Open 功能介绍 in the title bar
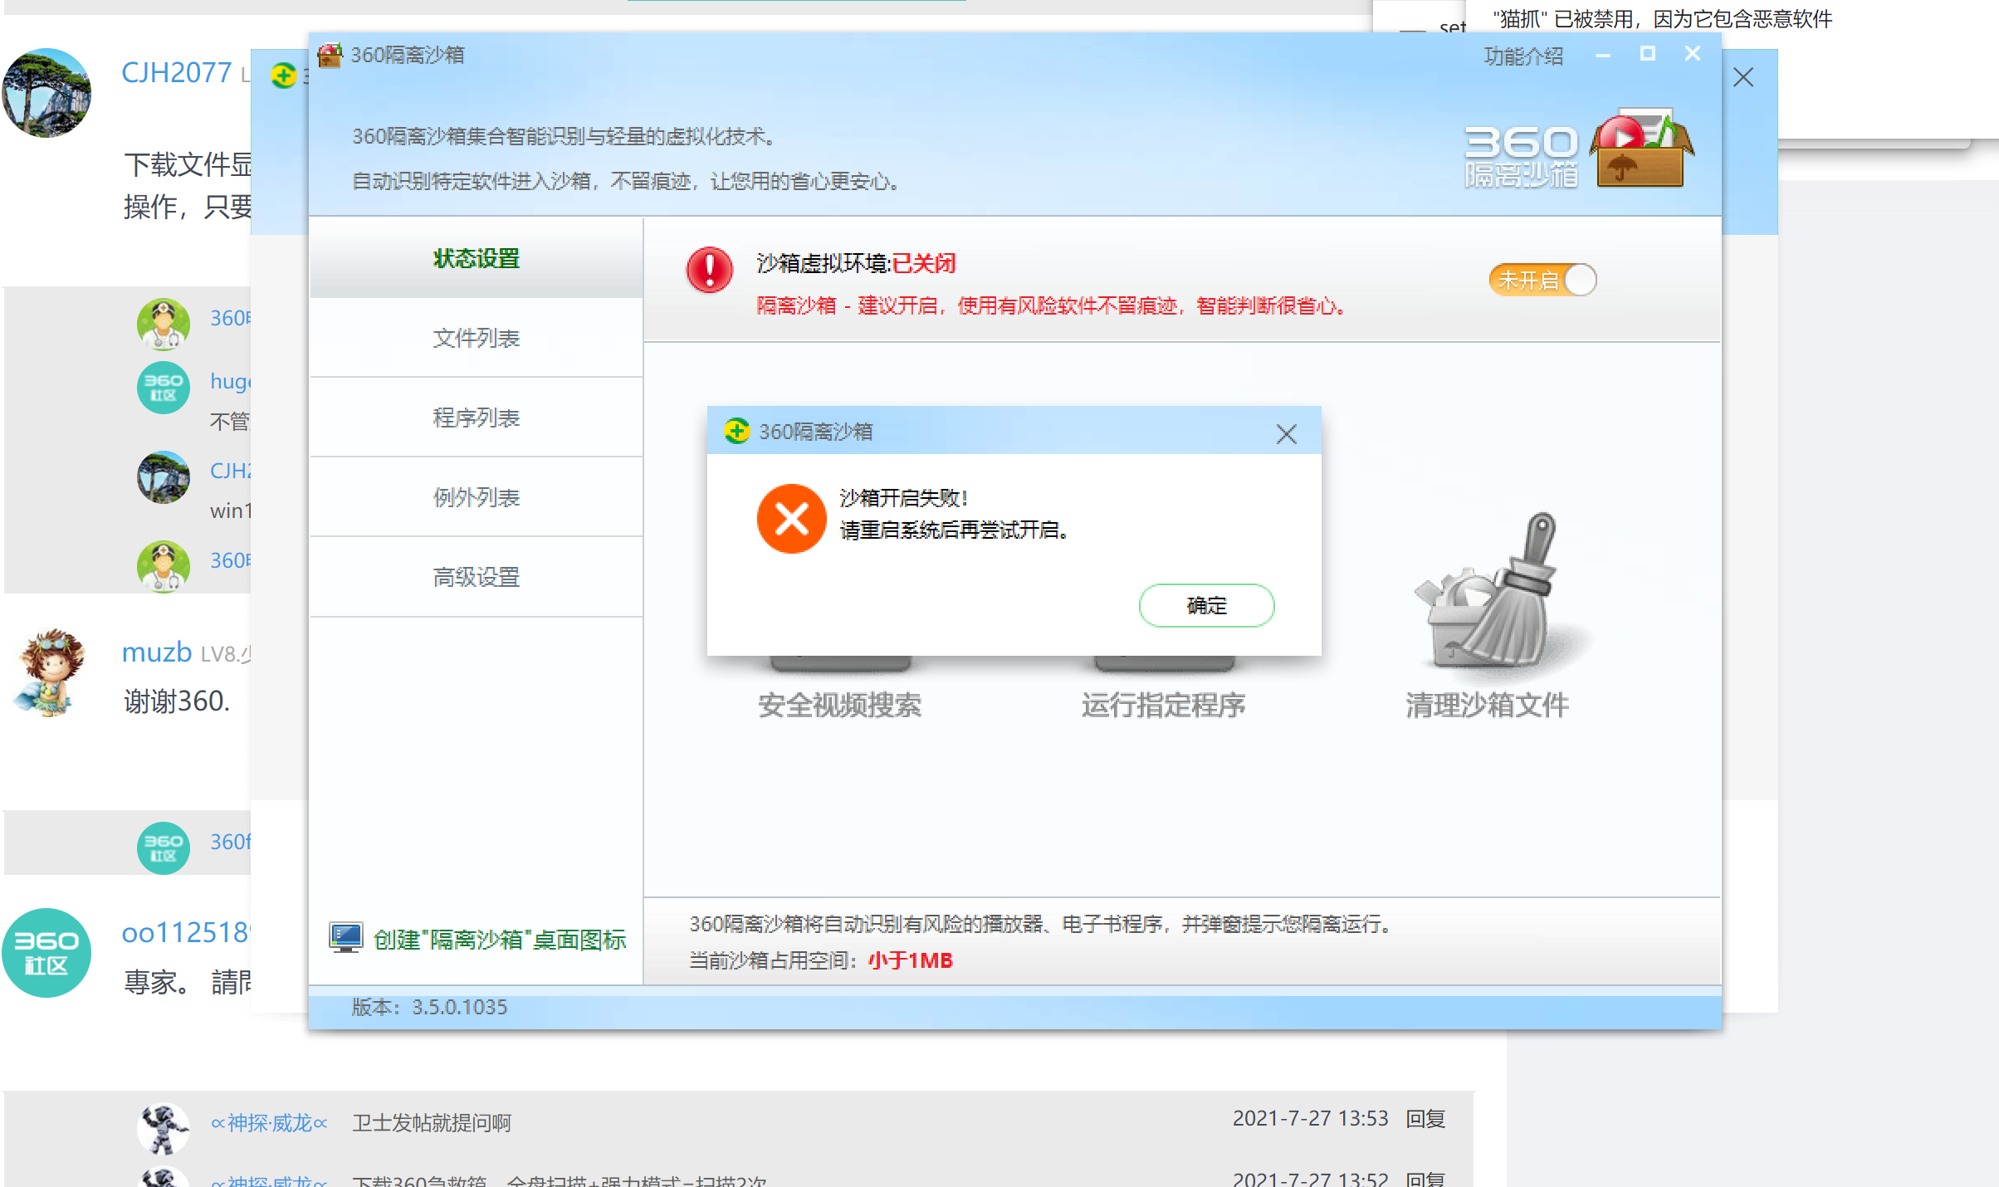 [1523, 56]
